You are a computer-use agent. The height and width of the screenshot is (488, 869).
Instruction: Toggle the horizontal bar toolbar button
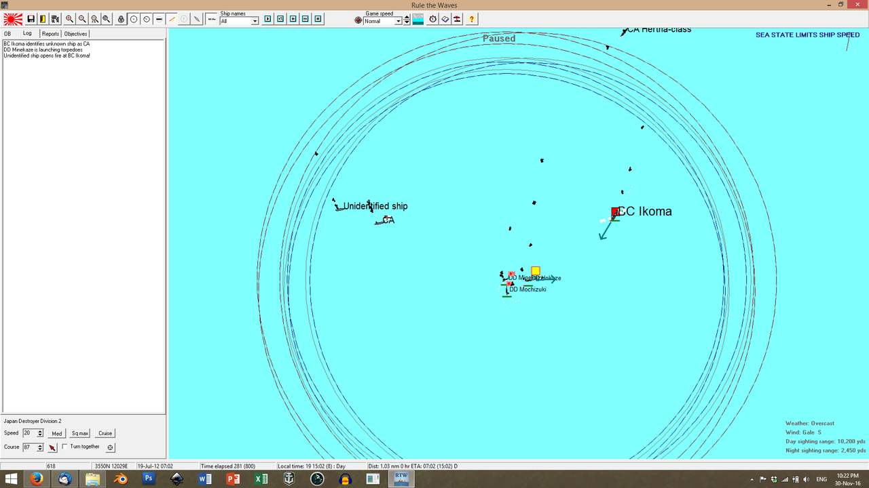(159, 19)
